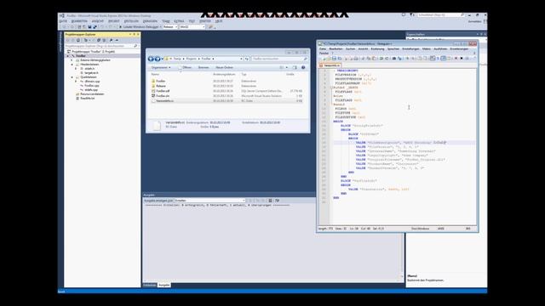Toggle the Explorer preview pane icon
The height and width of the screenshot is (306, 545).
point(295,67)
